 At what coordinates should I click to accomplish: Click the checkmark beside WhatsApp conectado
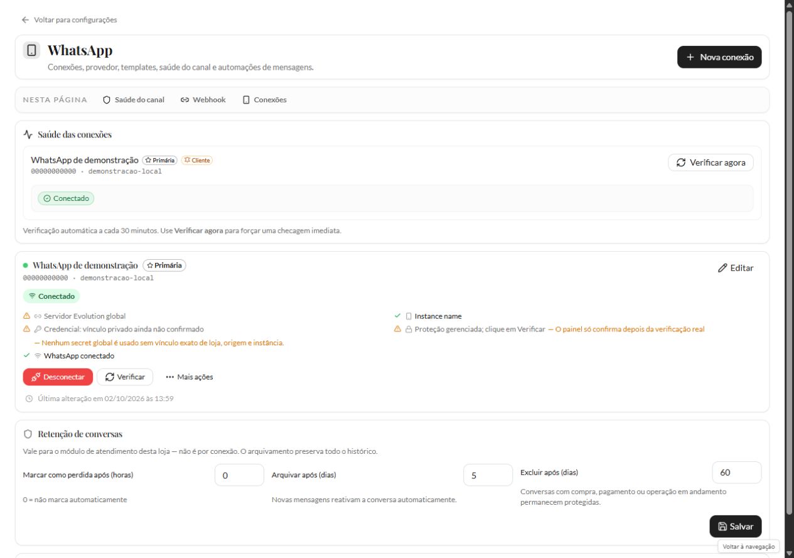(x=26, y=355)
